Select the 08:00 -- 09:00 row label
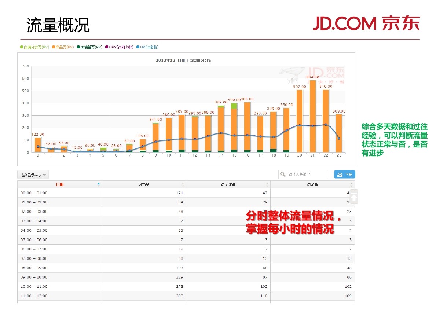Viewport: 440px width, 330px height. (34, 268)
